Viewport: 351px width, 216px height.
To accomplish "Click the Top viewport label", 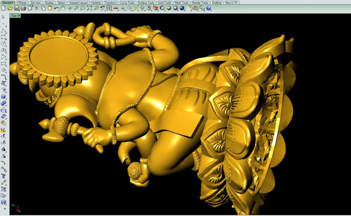I will (14, 16).
